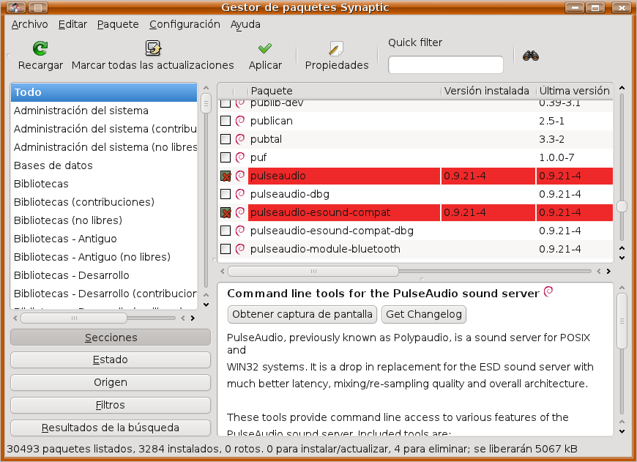Open the Configuración menu
This screenshot has height=462, width=637.
coord(185,24)
